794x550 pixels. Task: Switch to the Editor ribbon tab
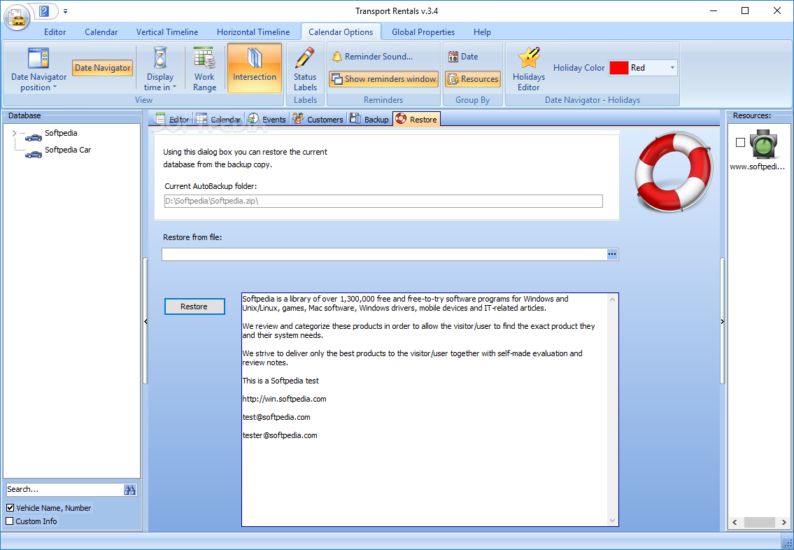55,32
